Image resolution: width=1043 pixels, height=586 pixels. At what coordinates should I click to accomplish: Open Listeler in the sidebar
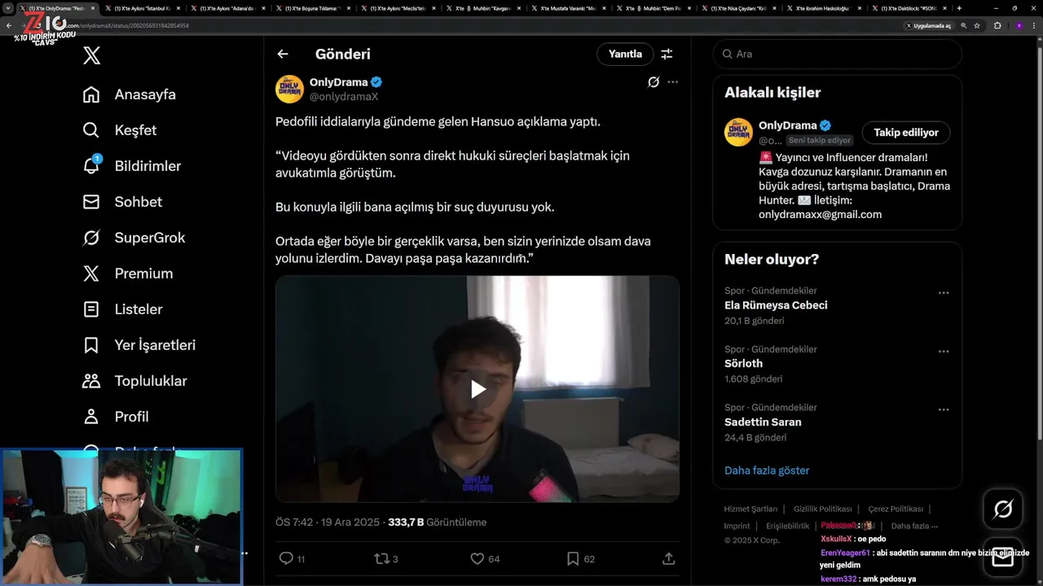(x=122, y=309)
